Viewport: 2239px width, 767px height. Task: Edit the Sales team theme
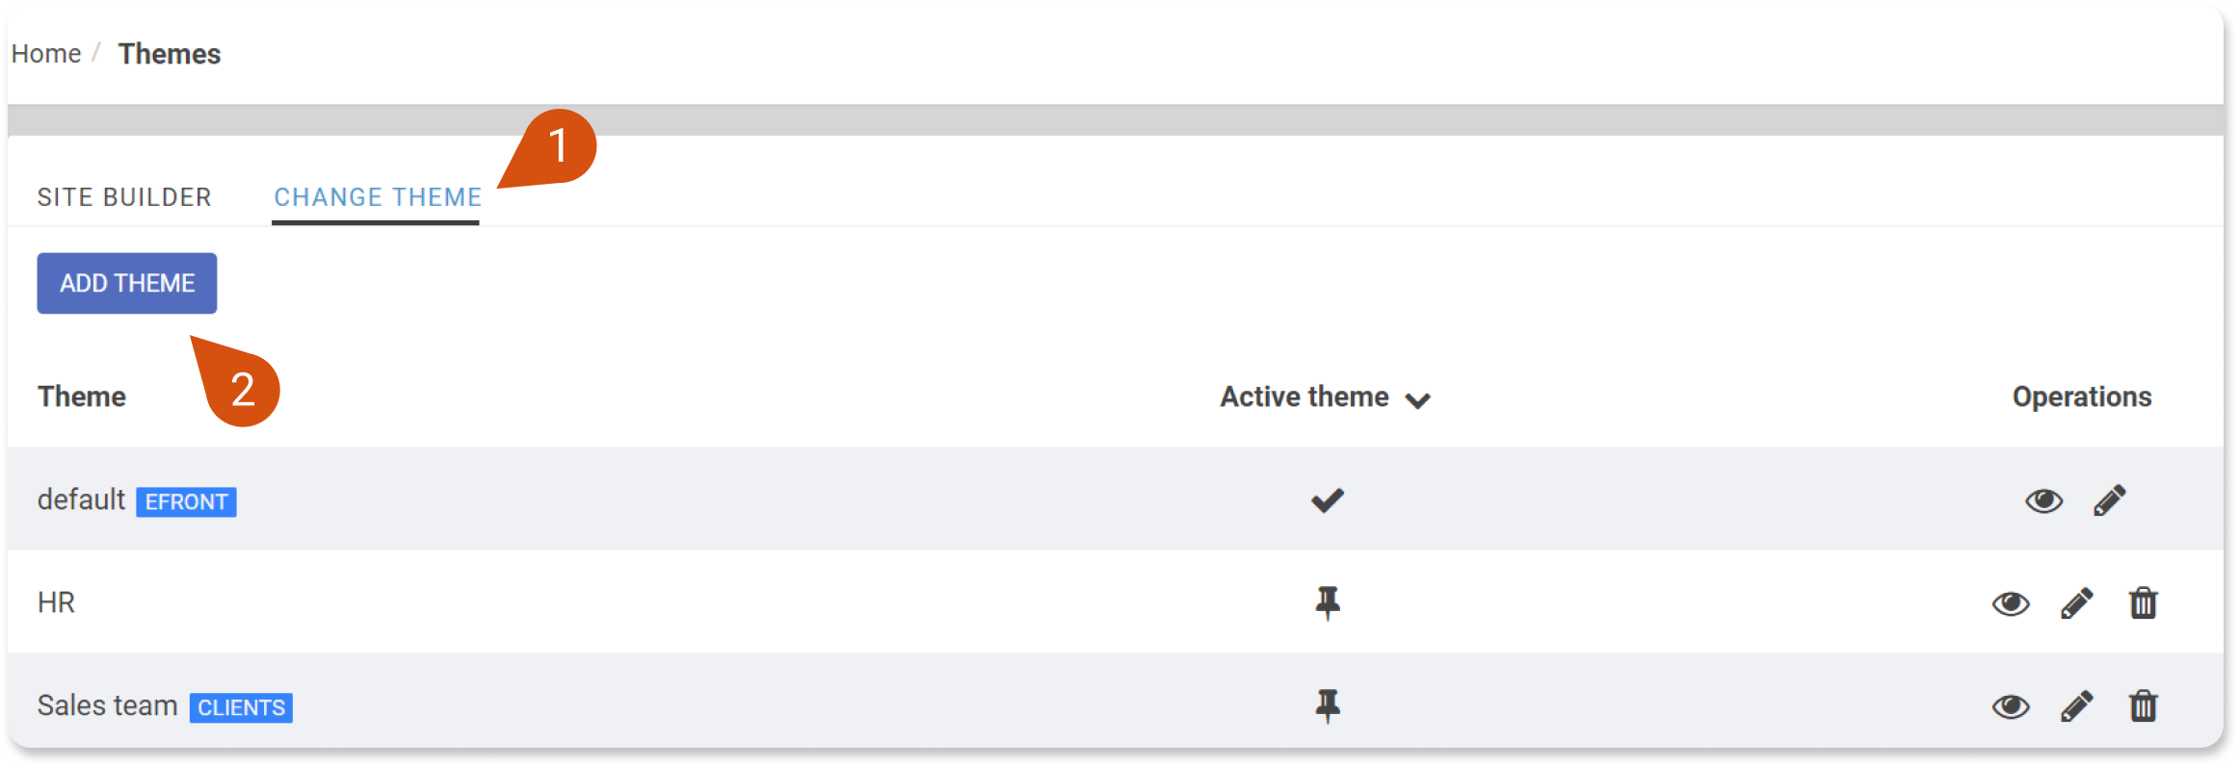[x=2077, y=706]
